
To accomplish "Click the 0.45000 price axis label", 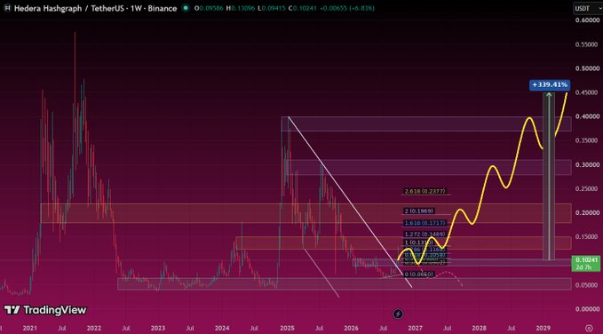I will 587,92.
